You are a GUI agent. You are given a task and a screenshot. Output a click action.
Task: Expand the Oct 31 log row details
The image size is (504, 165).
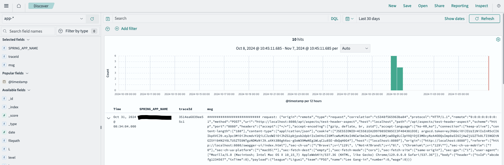[109, 118]
